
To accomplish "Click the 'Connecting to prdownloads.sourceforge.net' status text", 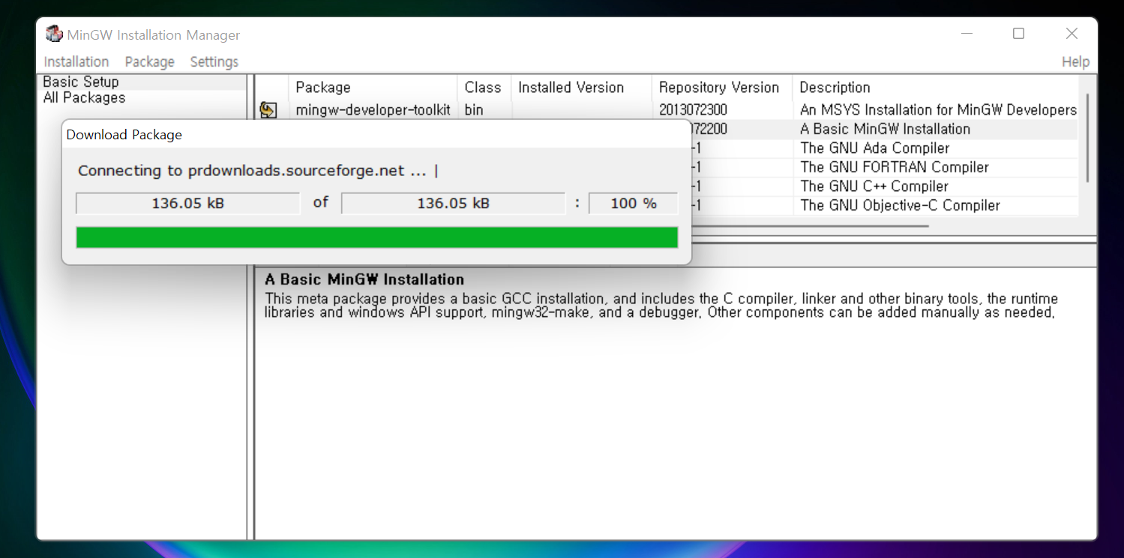I will pos(258,171).
